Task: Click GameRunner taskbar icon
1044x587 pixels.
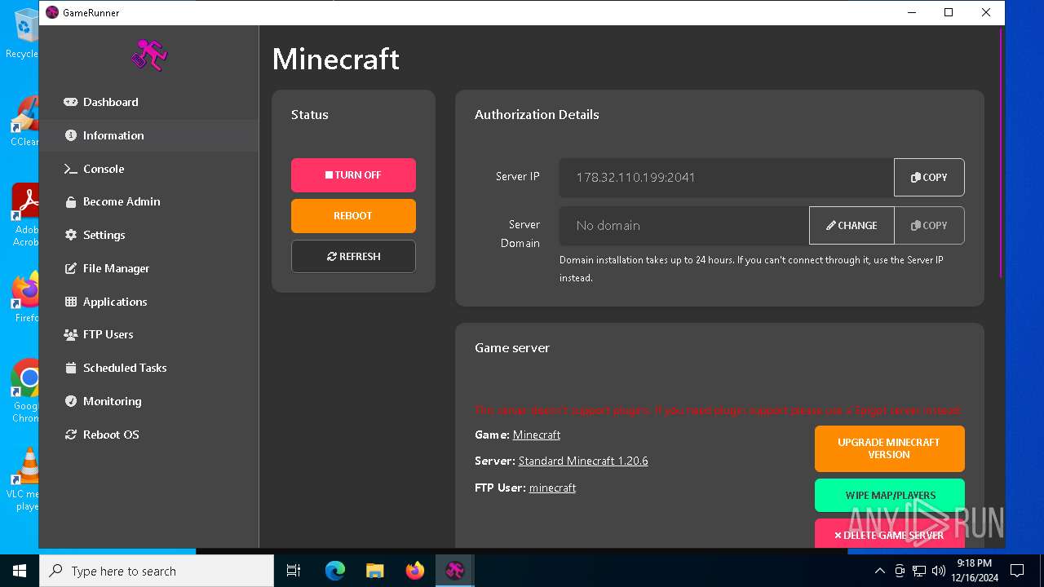Action: (x=454, y=571)
